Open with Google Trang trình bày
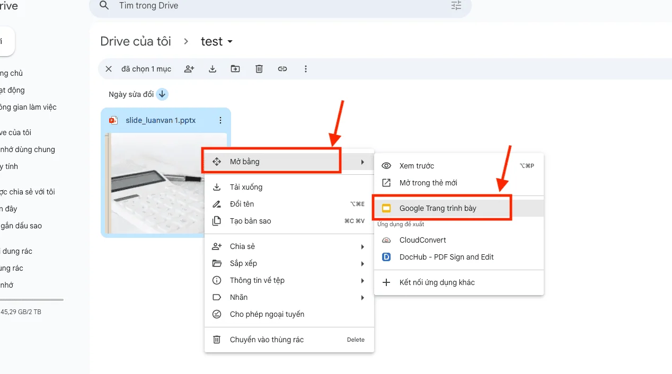Viewport: 672px width, 374px height. click(x=459, y=208)
